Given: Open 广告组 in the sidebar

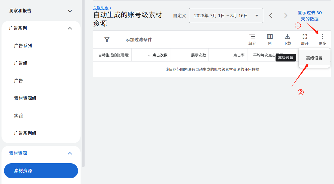Looking at the screenshot, I should point(21,63).
